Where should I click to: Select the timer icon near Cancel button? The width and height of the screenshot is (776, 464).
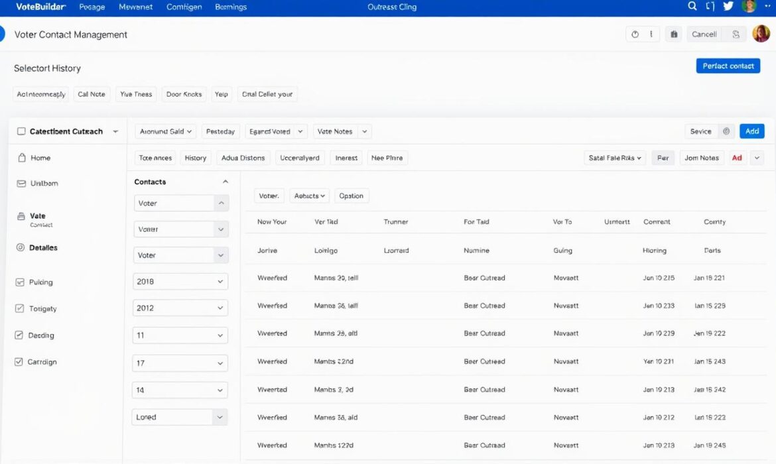point(635,33)
